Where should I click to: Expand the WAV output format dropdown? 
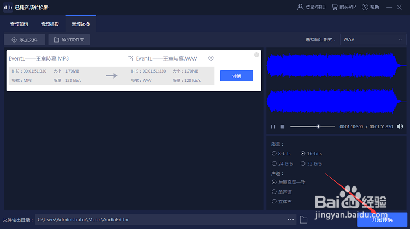tap(373, 40)
